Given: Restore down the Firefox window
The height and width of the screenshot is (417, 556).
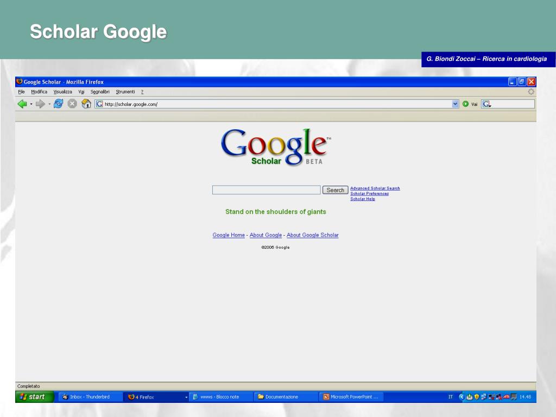Looking at the screenshot, I should (x=522, y=82).
